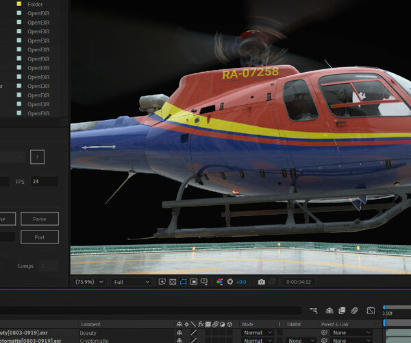Open the Parent None dropdown for Beauty
The width and height of the screenshot is (411, 343).
pyautogui.click(x=351, y=333)
